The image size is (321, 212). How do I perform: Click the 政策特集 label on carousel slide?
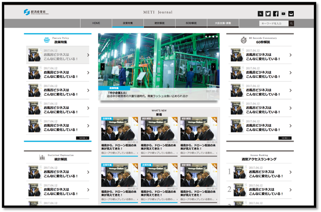point(114,88)
